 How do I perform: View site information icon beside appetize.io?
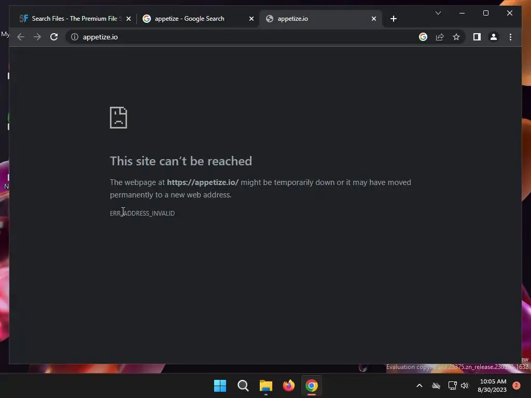point(75,37)
